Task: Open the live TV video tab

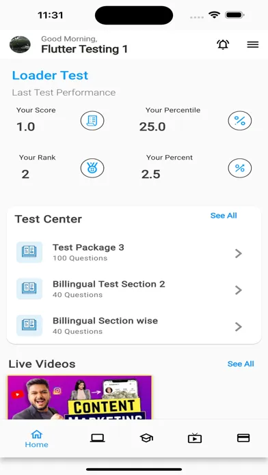Action: click(195, 438)
